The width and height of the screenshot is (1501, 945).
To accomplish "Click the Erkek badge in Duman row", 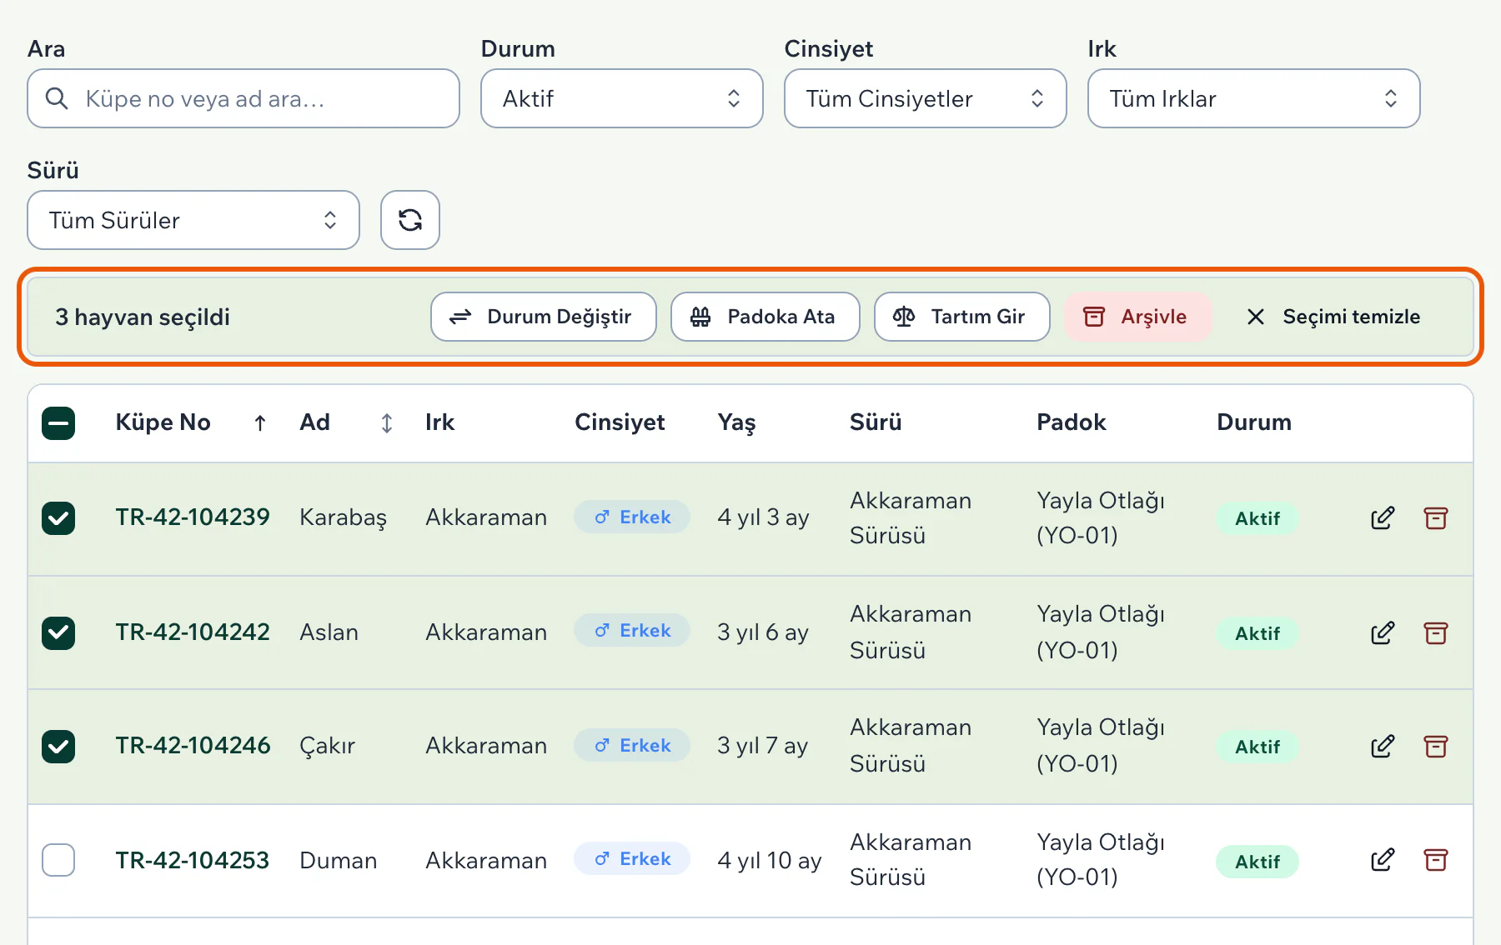I will click(x=632, y=859).
